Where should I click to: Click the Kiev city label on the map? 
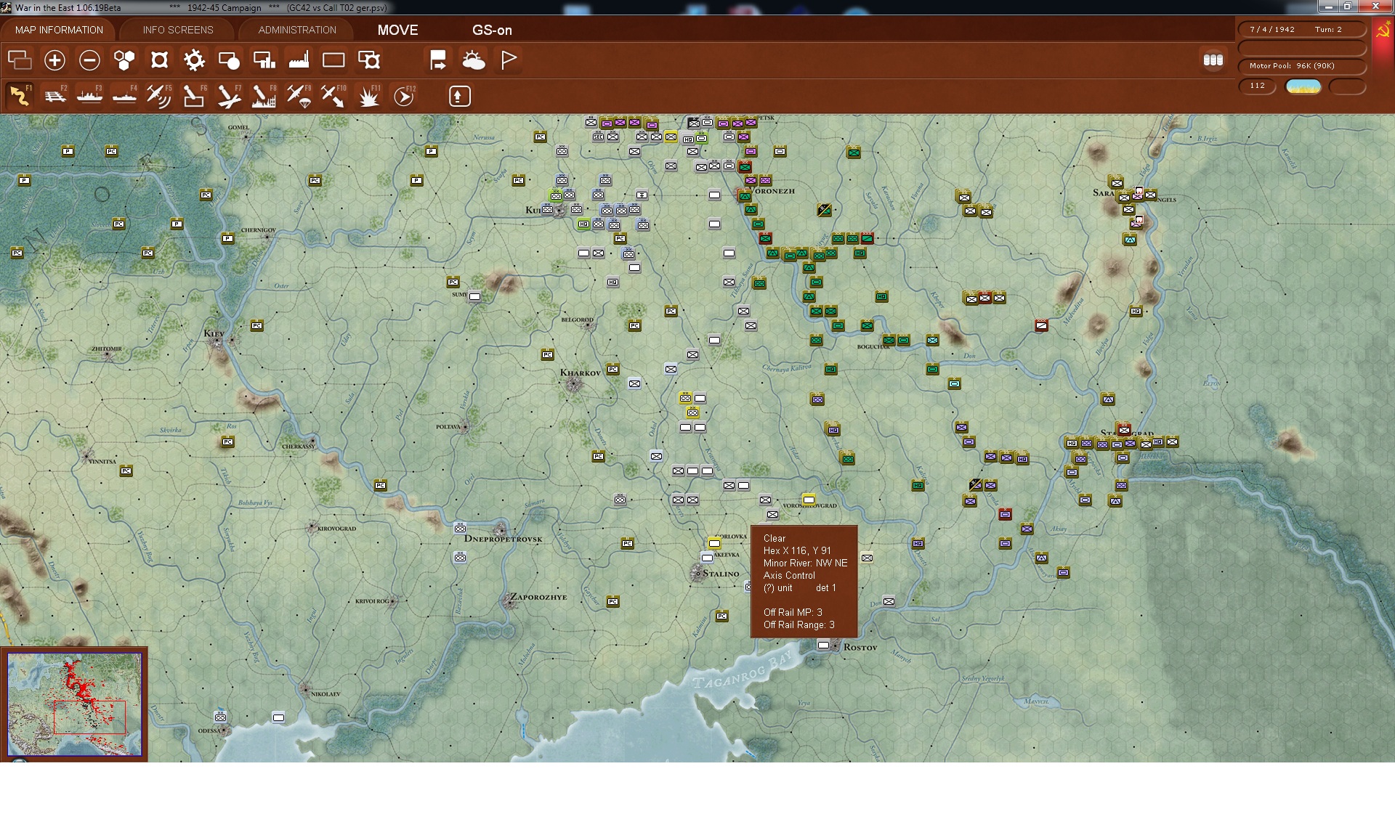pos(214,333)
